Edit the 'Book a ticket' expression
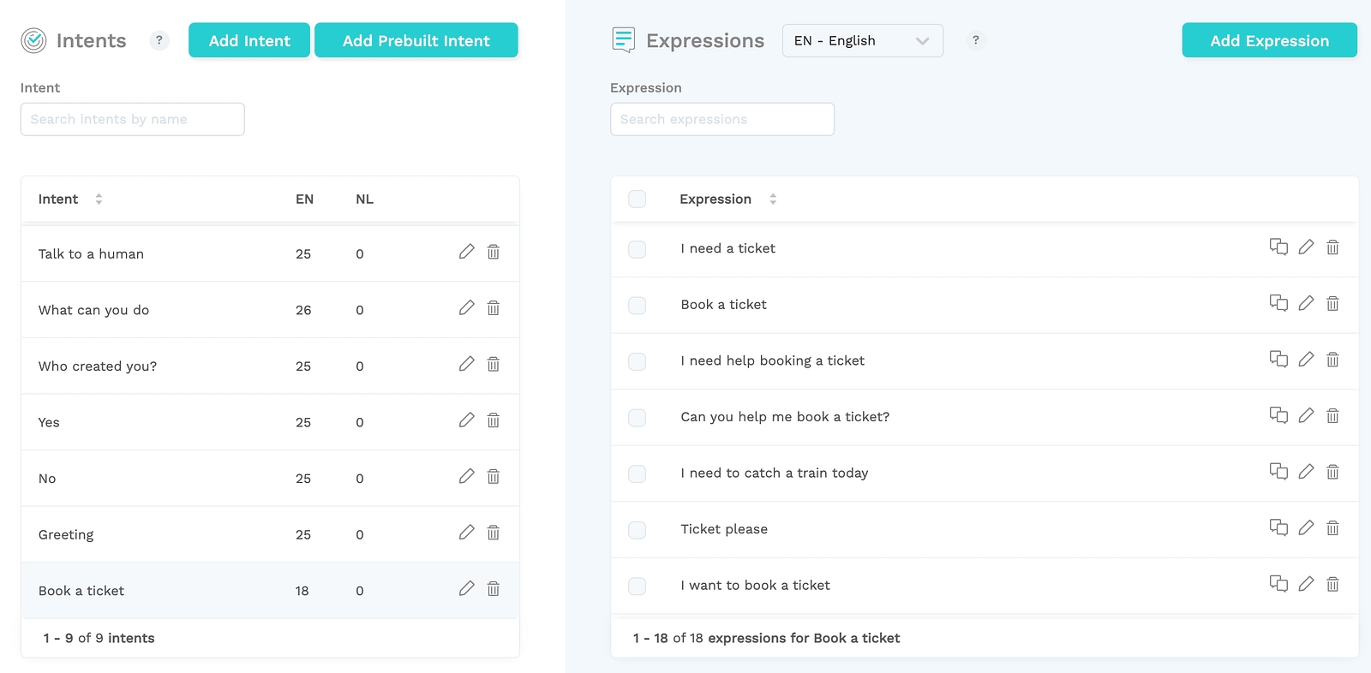This screenshot has height=673, width=1371. coord(1306,303)
